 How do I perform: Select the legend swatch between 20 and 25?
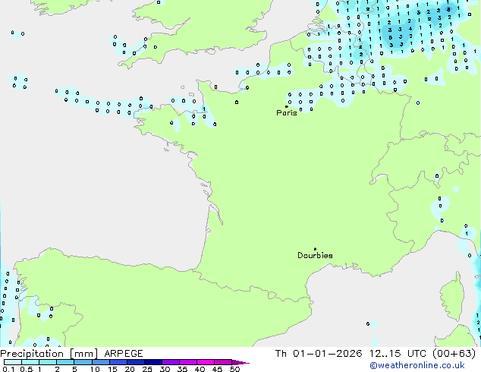136,362
